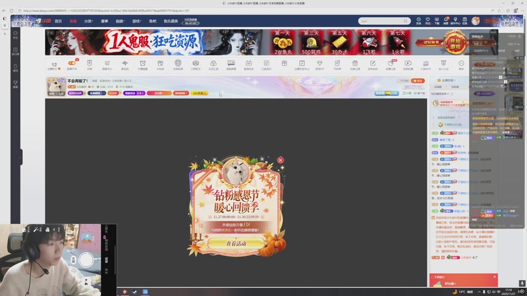This screenshot has width=527, height=296.
Task: Click the 查看活动 button on the popup
Action: click(236, 243)
